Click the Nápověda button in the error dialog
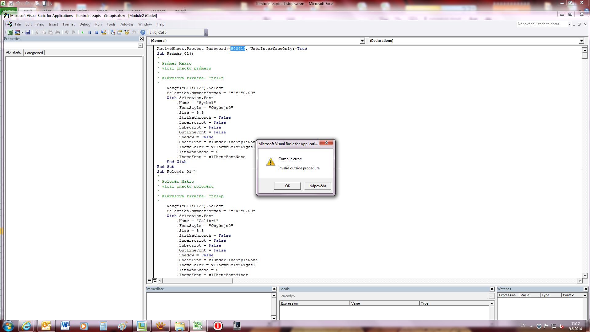The height and width of the screenshot is (332, 590). point(317,186)
